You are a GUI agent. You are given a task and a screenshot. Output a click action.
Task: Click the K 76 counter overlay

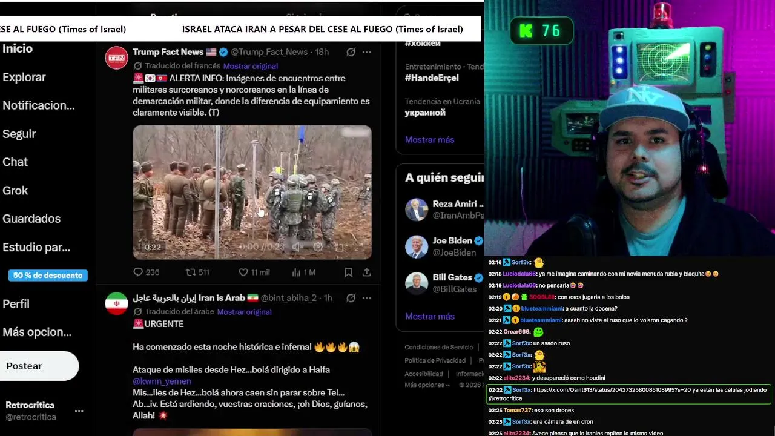541,31
